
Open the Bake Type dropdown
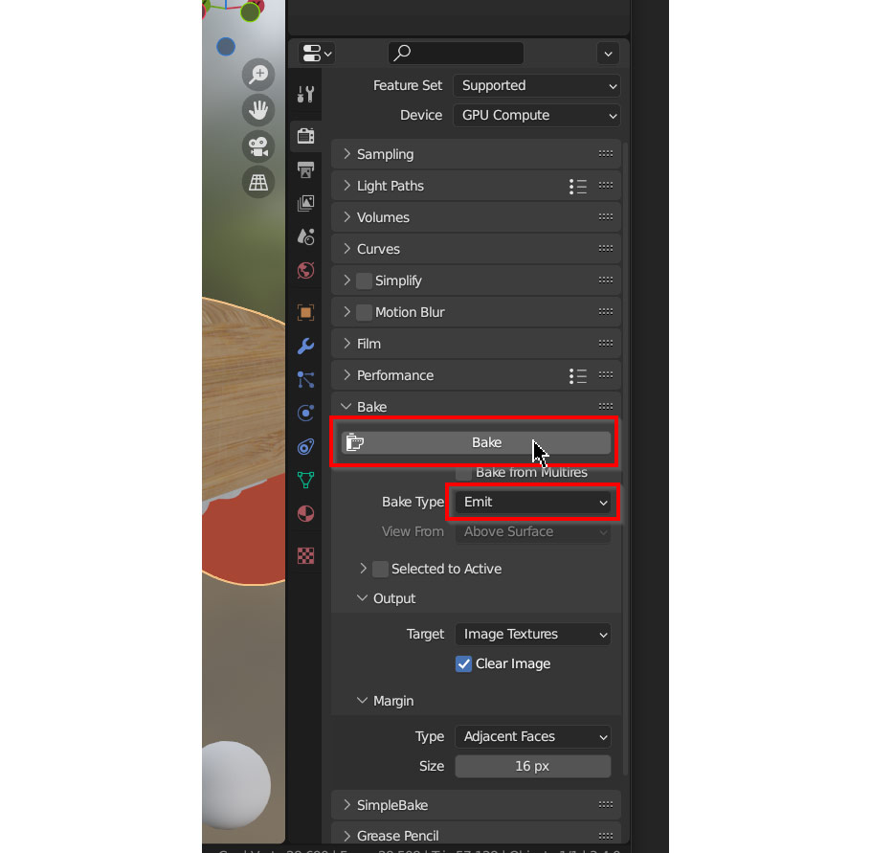tap(532, 502)
